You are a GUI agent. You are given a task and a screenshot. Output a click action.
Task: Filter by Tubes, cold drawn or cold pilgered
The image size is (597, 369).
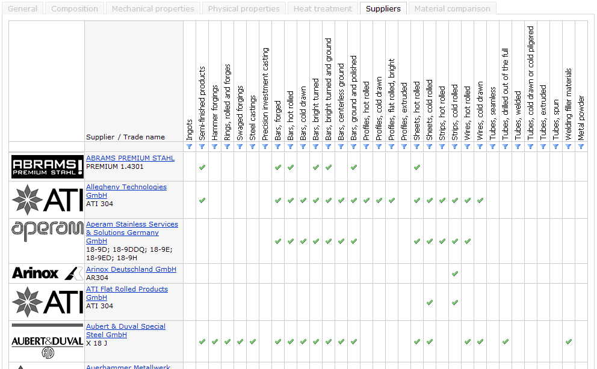pyautogui.click(x=530, y=147)
